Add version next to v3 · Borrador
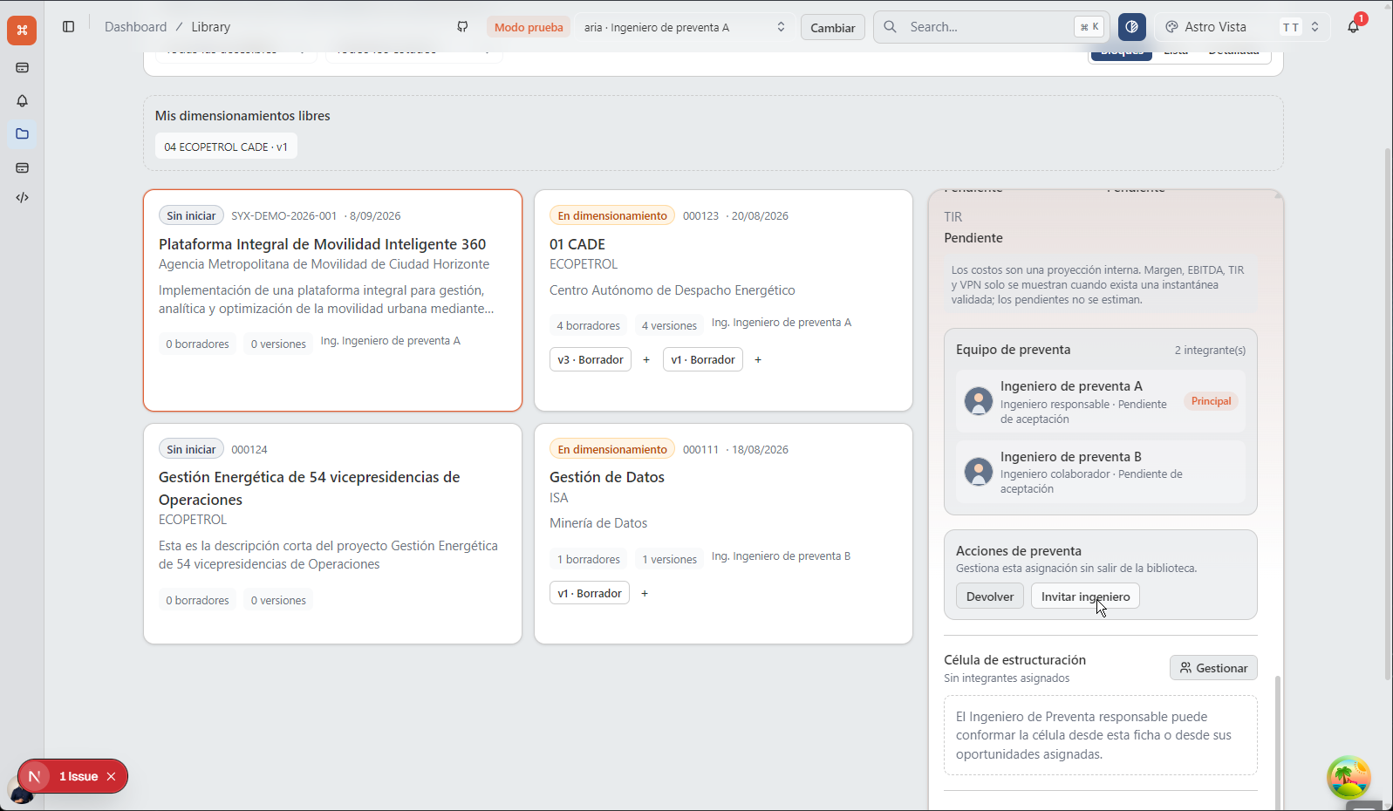 (646, 359)
